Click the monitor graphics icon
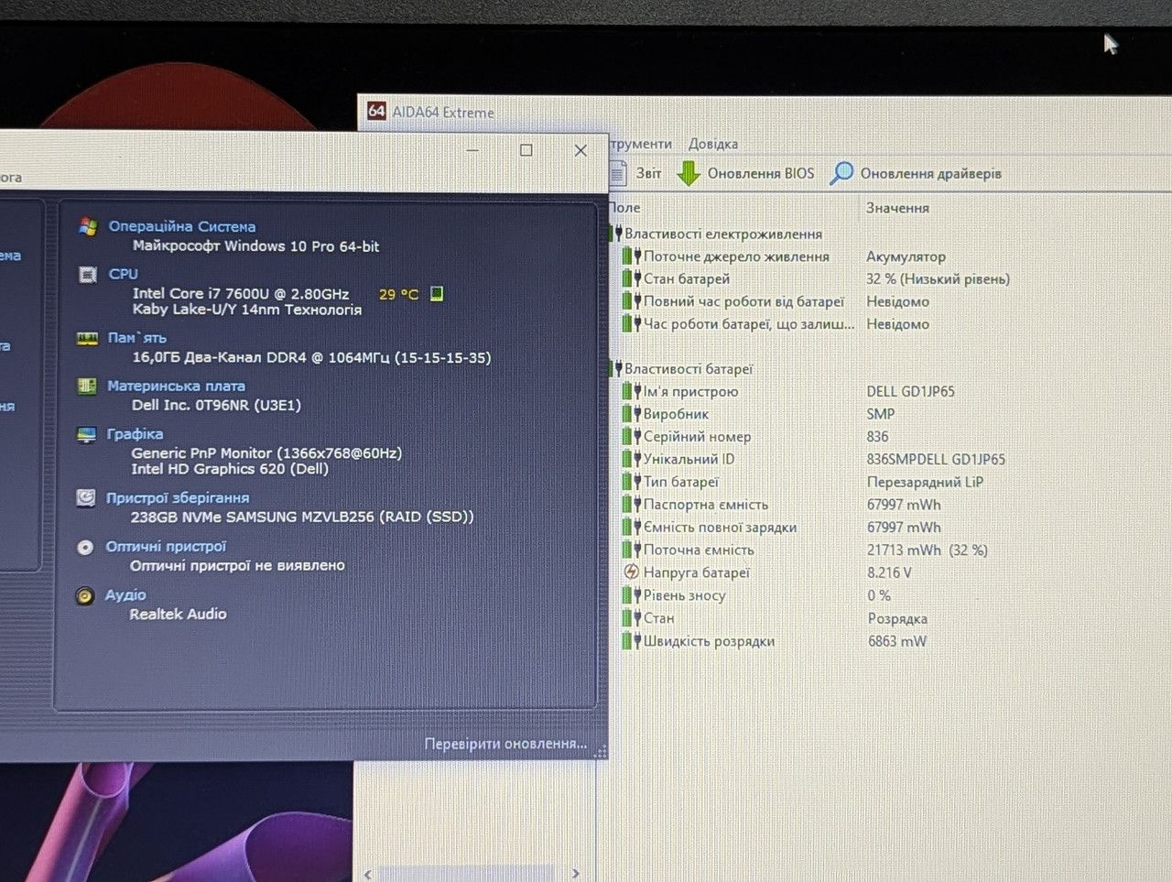The height and width of the screenshot is (882, 1172). 86,435
